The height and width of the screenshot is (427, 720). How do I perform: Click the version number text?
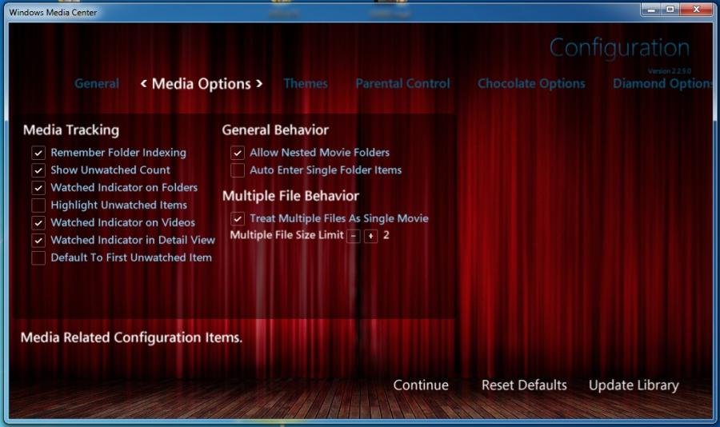click(670, 71)
